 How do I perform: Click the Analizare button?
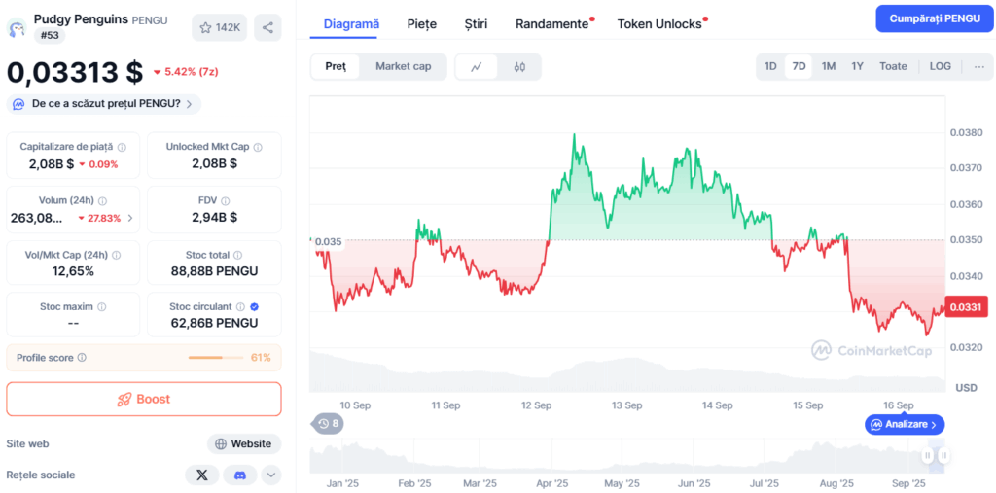pos(905,424)
